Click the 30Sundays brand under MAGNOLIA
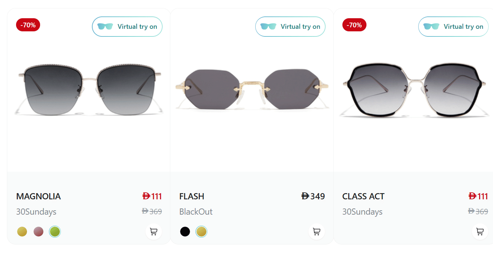493x254 pixels. coord(36,212)
